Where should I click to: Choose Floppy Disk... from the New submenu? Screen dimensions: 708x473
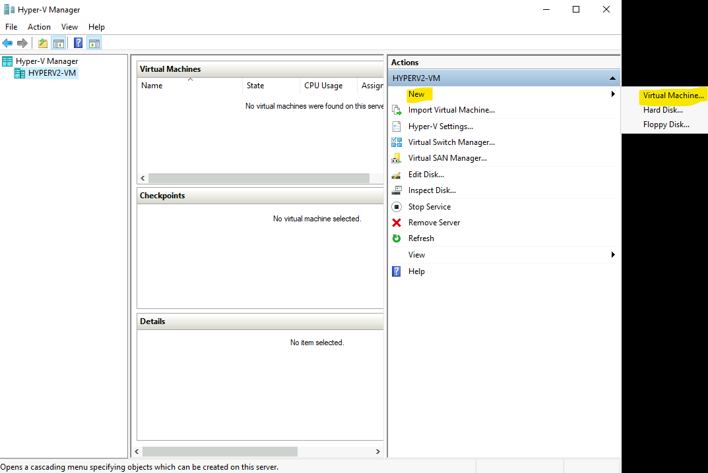click(666, 125)
